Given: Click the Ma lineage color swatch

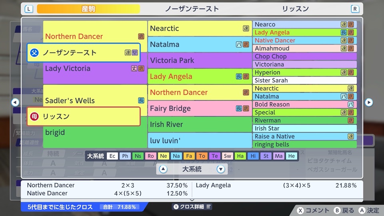Looking at the screenshot, I should [279, 156].
